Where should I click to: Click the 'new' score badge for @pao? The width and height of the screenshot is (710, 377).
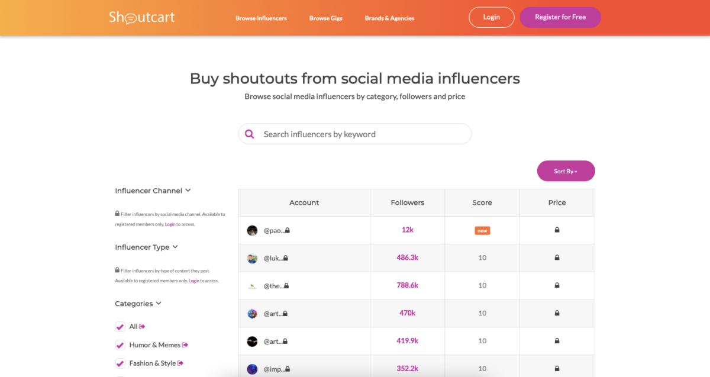pyautogui.click(x=482, y=230)
